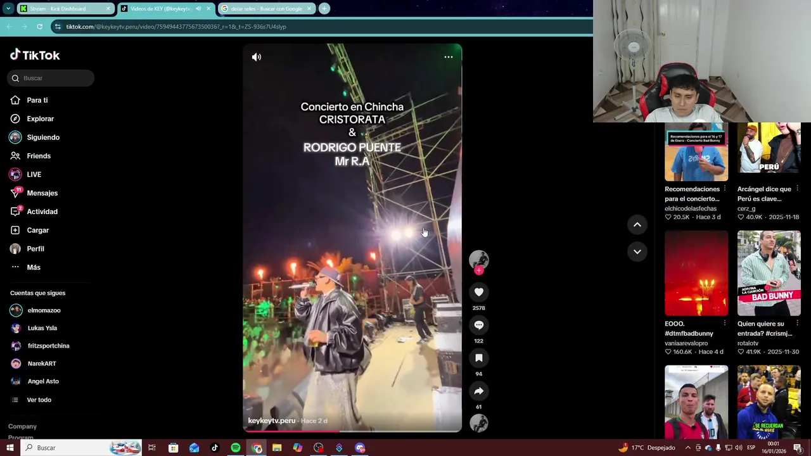The width and height of the screenshot is (811, 456).
Task: Open options for the EOOO video card
Action: (x=725, y=323)
